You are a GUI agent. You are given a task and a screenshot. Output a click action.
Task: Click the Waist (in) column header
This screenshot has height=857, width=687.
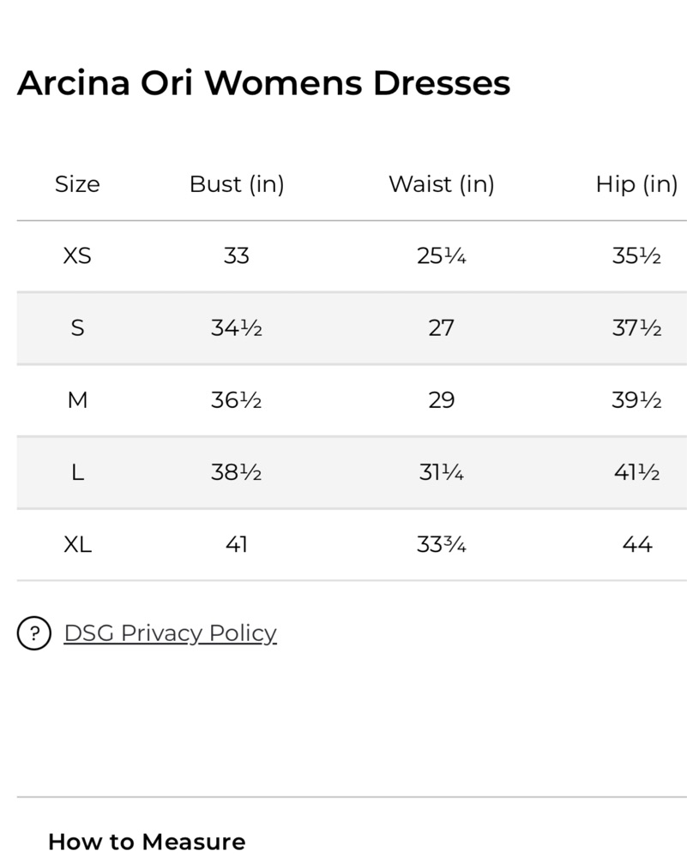click(441, 184)
